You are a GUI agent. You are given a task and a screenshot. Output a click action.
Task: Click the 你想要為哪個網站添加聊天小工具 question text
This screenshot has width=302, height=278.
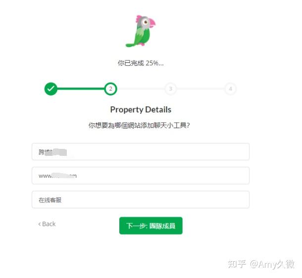point(139,126)
